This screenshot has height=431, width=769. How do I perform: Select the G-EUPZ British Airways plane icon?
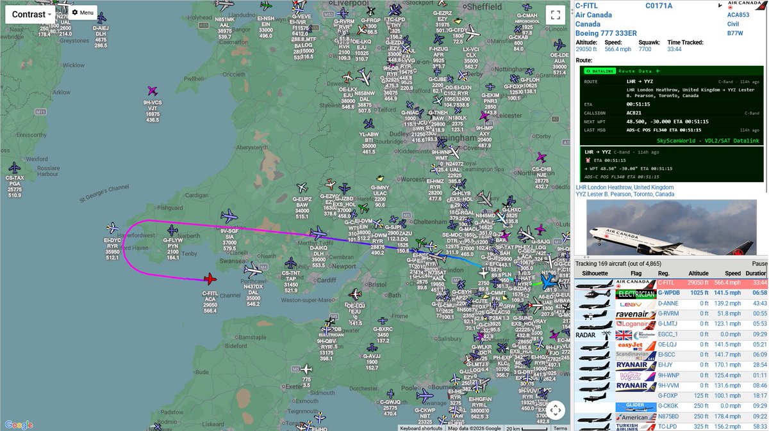point(302,189)
